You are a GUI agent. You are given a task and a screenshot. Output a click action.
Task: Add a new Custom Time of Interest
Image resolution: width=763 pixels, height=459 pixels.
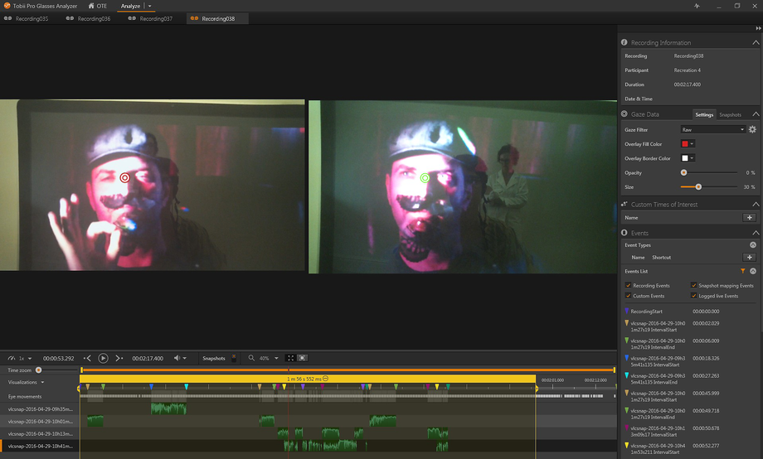point(749,217)
